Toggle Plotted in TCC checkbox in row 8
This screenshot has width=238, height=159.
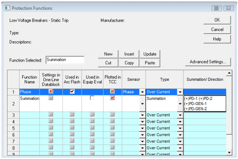pos(112,148)
